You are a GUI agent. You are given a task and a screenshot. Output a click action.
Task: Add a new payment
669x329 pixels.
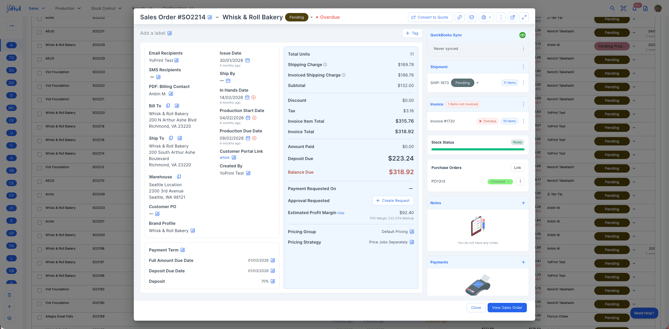(x=523, y=262)
